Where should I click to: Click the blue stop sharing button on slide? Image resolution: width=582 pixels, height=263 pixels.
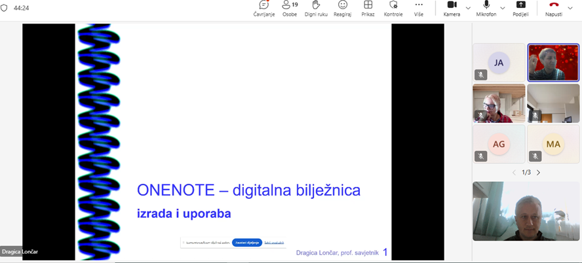click(247, 242)
